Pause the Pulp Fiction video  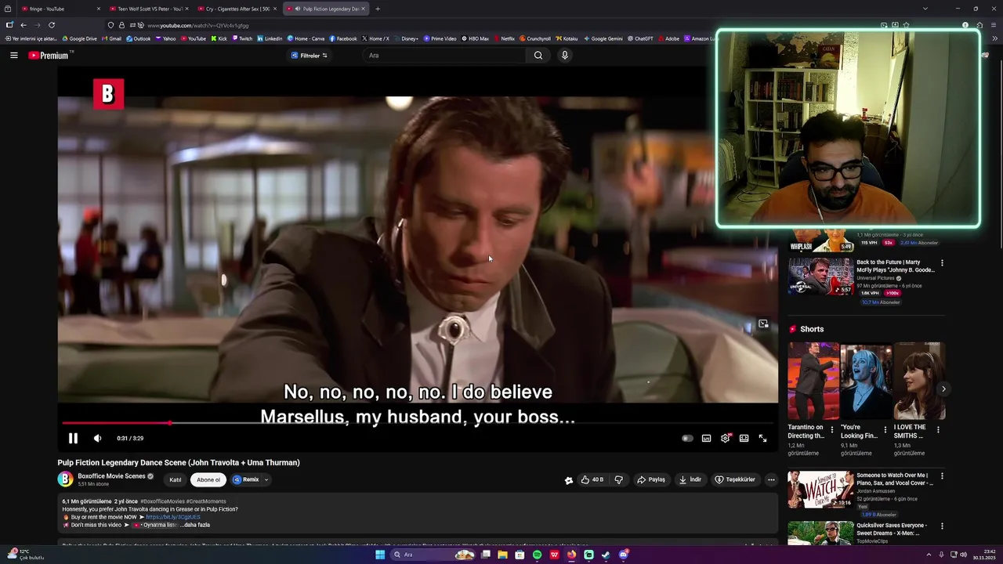coord(73,439)
